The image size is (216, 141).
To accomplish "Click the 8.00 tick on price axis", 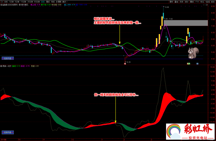I will point(213,13).
